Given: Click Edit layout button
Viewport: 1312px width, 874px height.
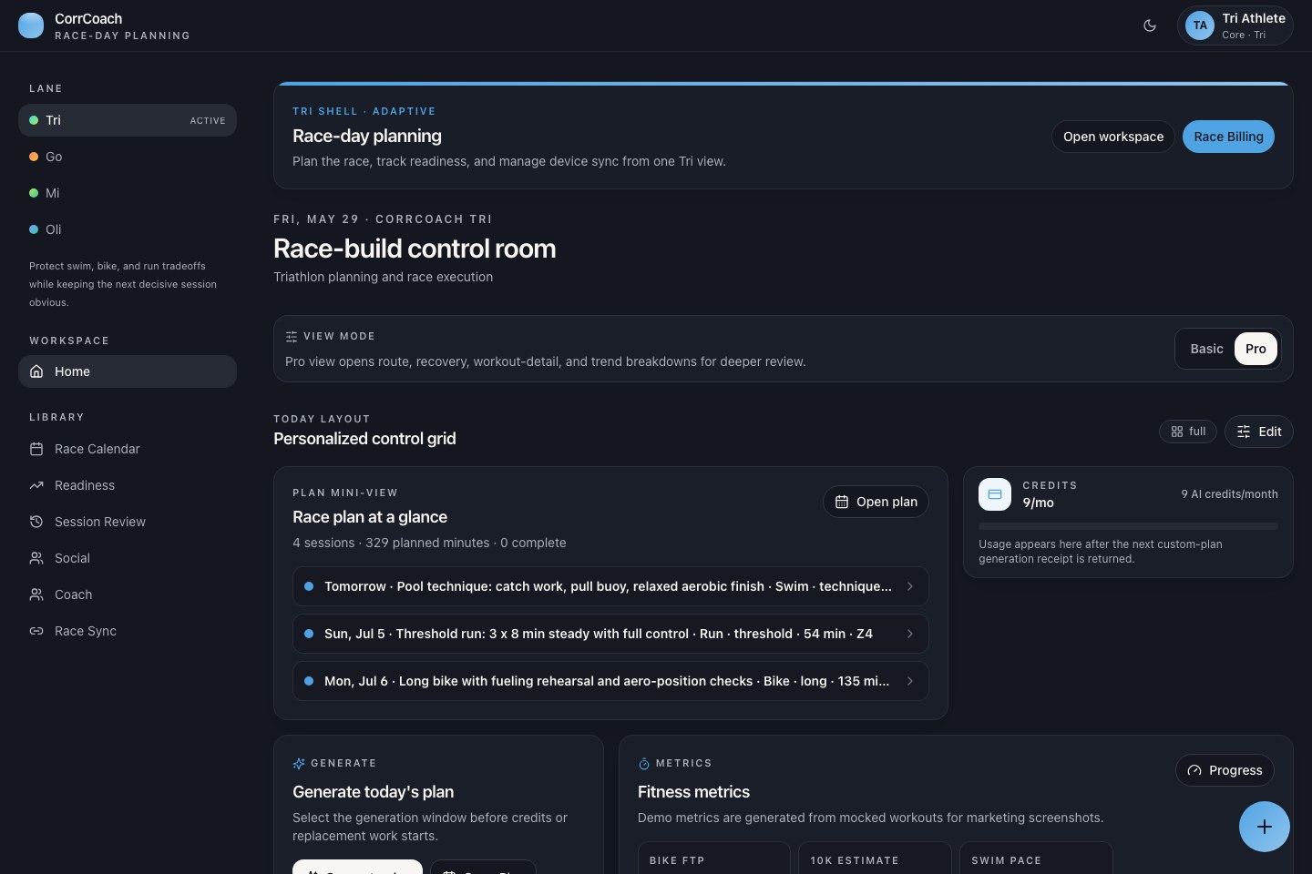Looking at the screenshot, I should 1259,432.
